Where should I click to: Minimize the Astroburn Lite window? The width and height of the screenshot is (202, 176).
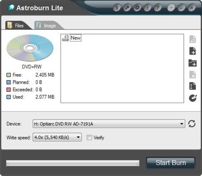pos(181,8)
